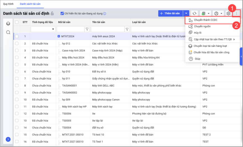Tick checkbox for row 8 TAISAN0001
Viewport: 243px width, 147px height.
(17, 86)
